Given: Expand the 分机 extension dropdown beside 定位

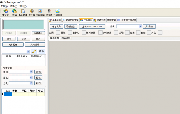Looking at the screenshot, I should (140, 26).
